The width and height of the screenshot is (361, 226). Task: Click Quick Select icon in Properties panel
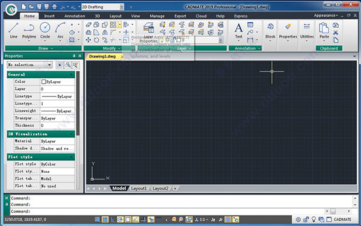tap(76, 65)
